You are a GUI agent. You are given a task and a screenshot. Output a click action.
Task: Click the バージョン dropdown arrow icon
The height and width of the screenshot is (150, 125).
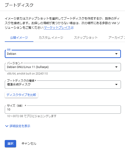point(116,67)
